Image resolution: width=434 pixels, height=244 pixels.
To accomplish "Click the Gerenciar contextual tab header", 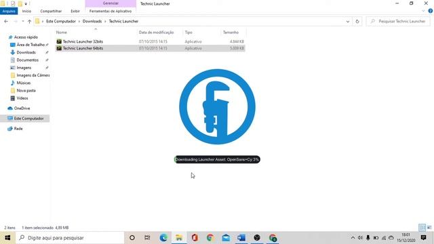I will [111, 3].
